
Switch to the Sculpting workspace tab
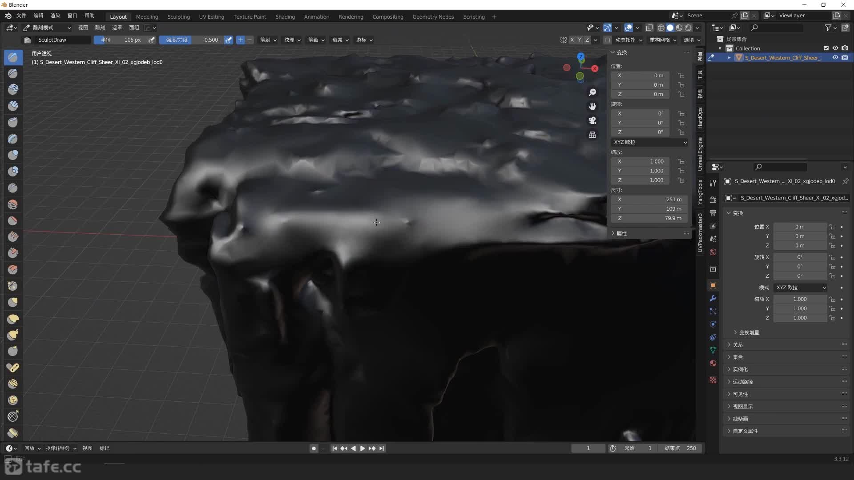[178, 16]
